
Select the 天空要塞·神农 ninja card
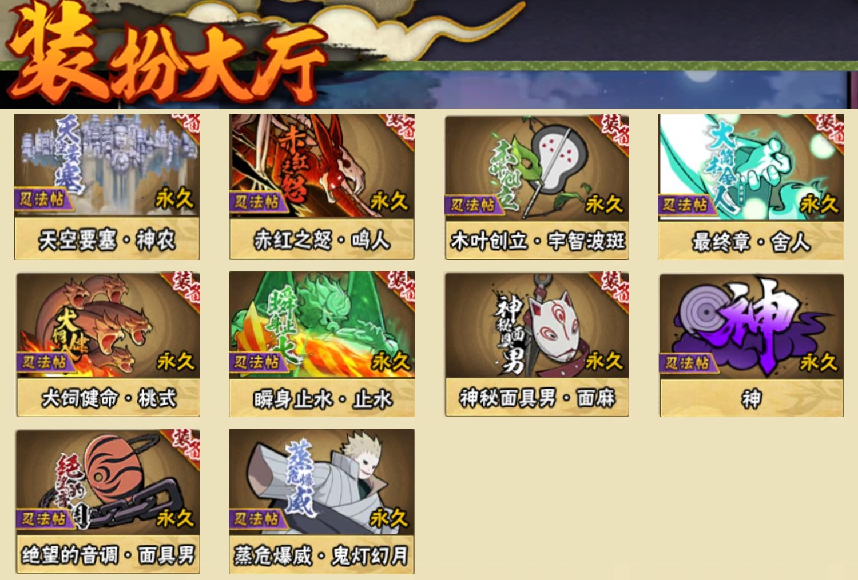pyautogui.click(x=107, y=187)
